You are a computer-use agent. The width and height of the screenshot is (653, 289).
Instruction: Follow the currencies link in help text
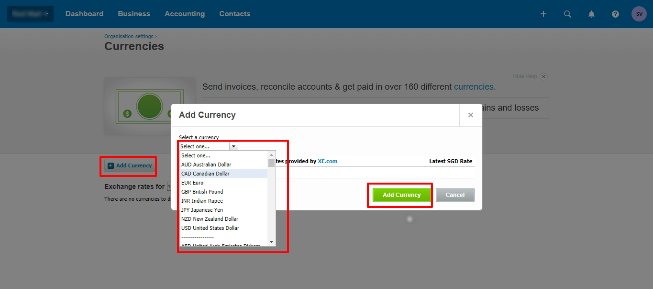click(474, 87)
